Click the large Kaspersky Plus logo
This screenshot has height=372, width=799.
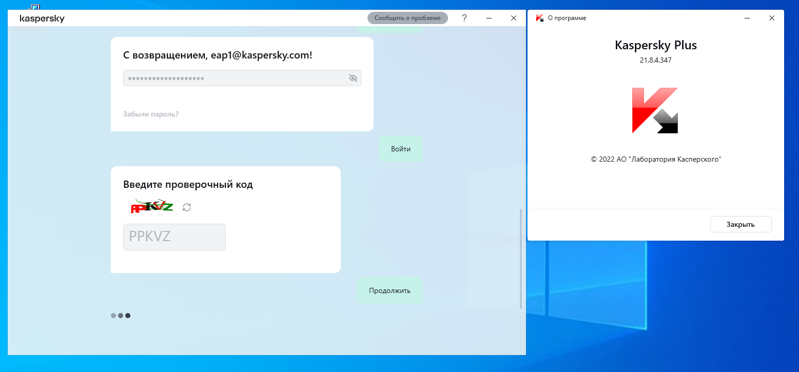pyautogui.click(x=655, y=110)
